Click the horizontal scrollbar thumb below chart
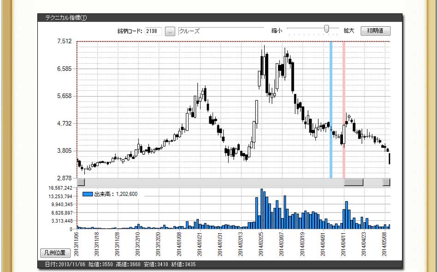The image size is (438, 272). pyautogui.click(x=353, y=182)
